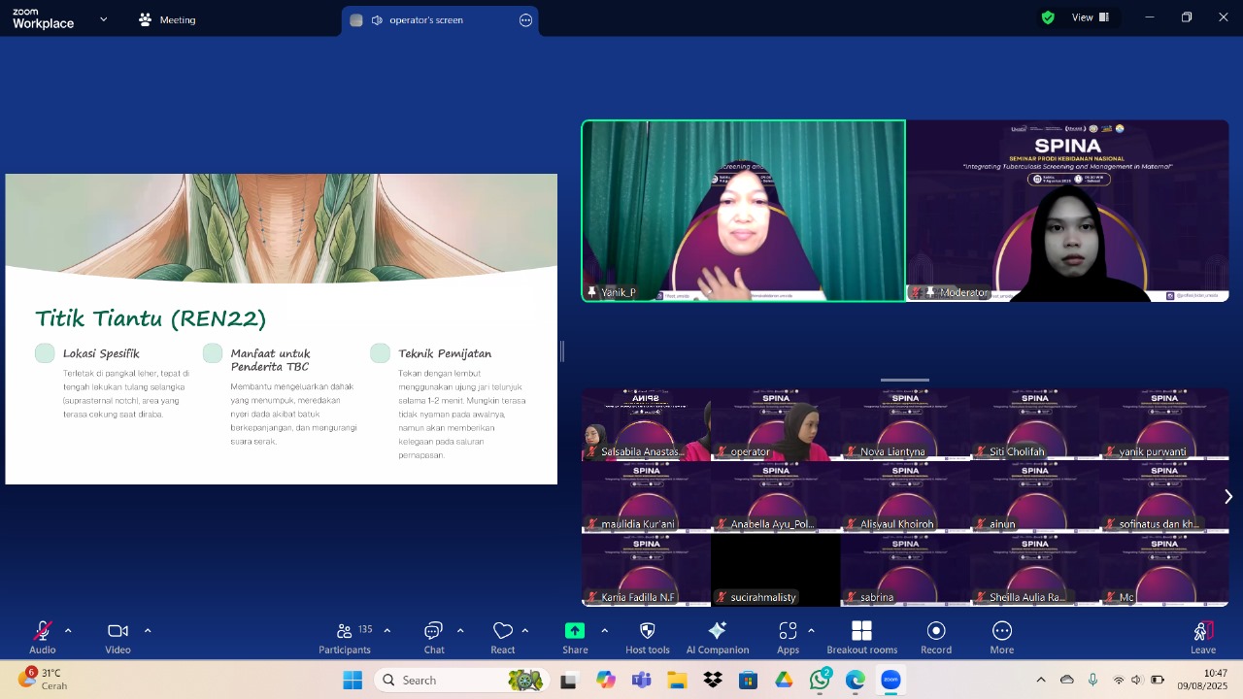This screenshot has width=1243, height=699.
Task: Unmute microphone with the Audio button
Action: [x=43, y=638]
